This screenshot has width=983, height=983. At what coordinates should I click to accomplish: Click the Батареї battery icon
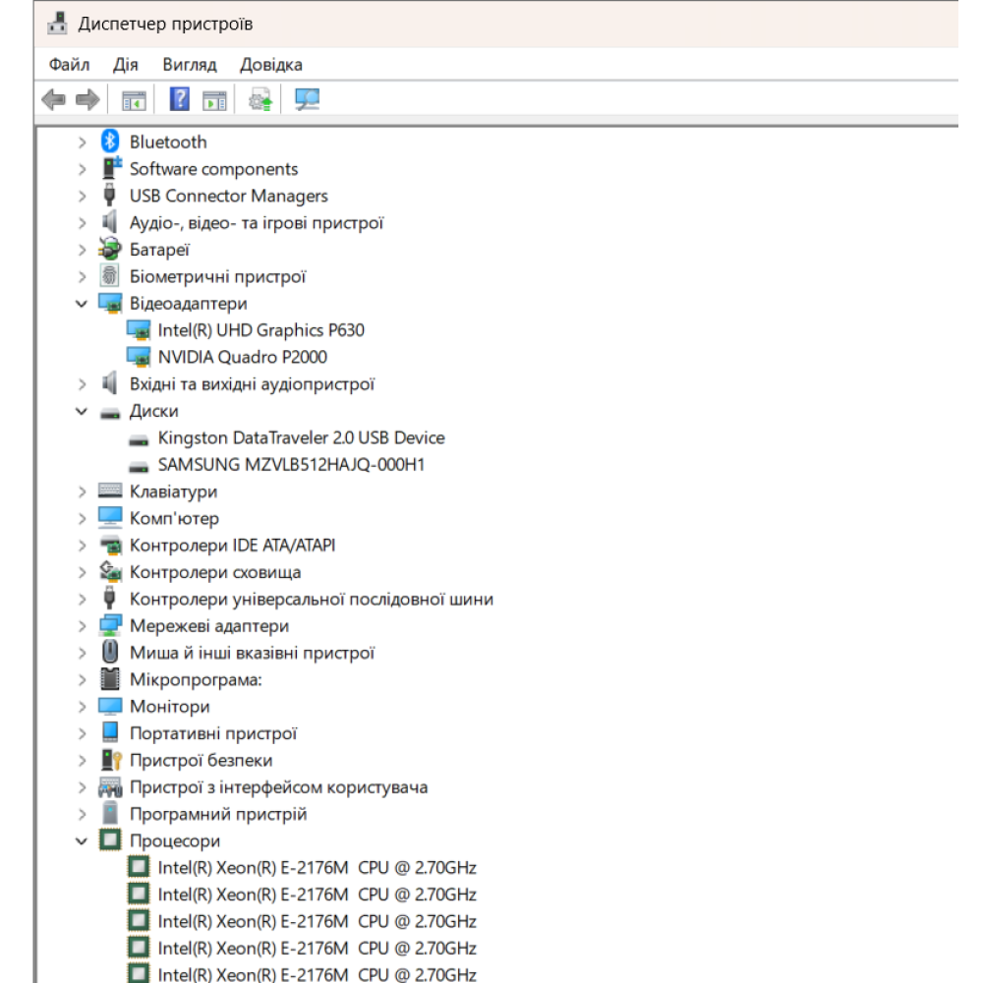click(x=110, y=250)
